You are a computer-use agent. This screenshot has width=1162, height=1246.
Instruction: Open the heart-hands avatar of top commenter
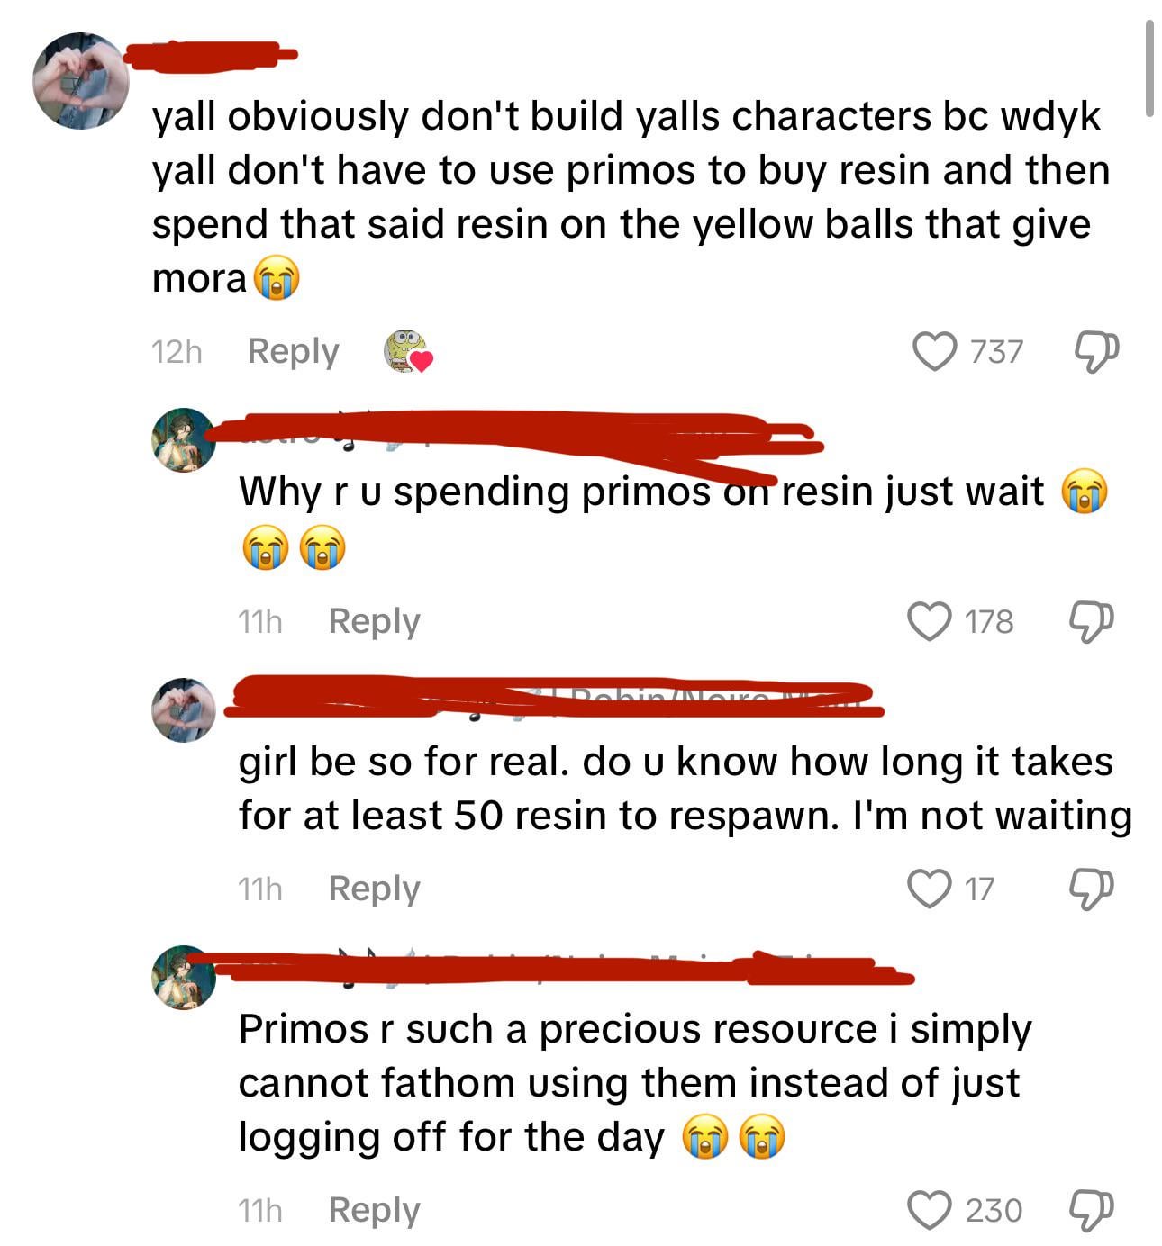[81, 81]
